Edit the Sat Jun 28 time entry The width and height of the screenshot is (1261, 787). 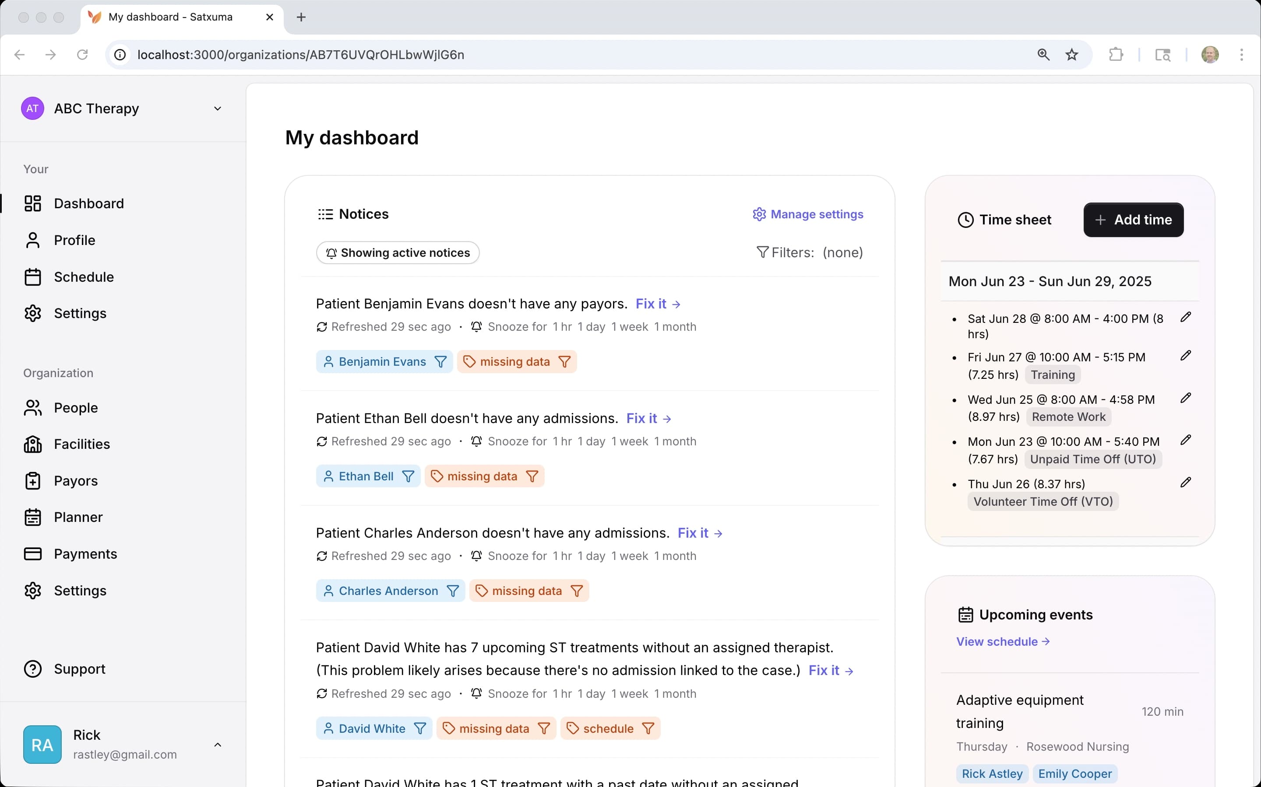click(1186, 317)
